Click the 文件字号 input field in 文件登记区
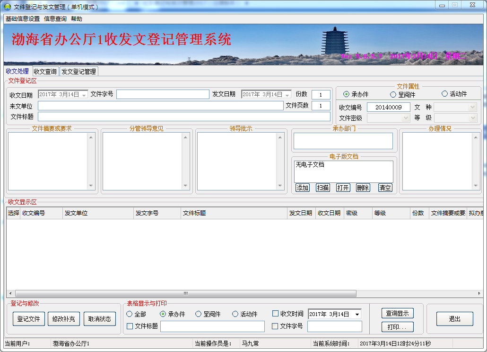The height and width of the screenshot is (352, 487). tap(163, 94)
